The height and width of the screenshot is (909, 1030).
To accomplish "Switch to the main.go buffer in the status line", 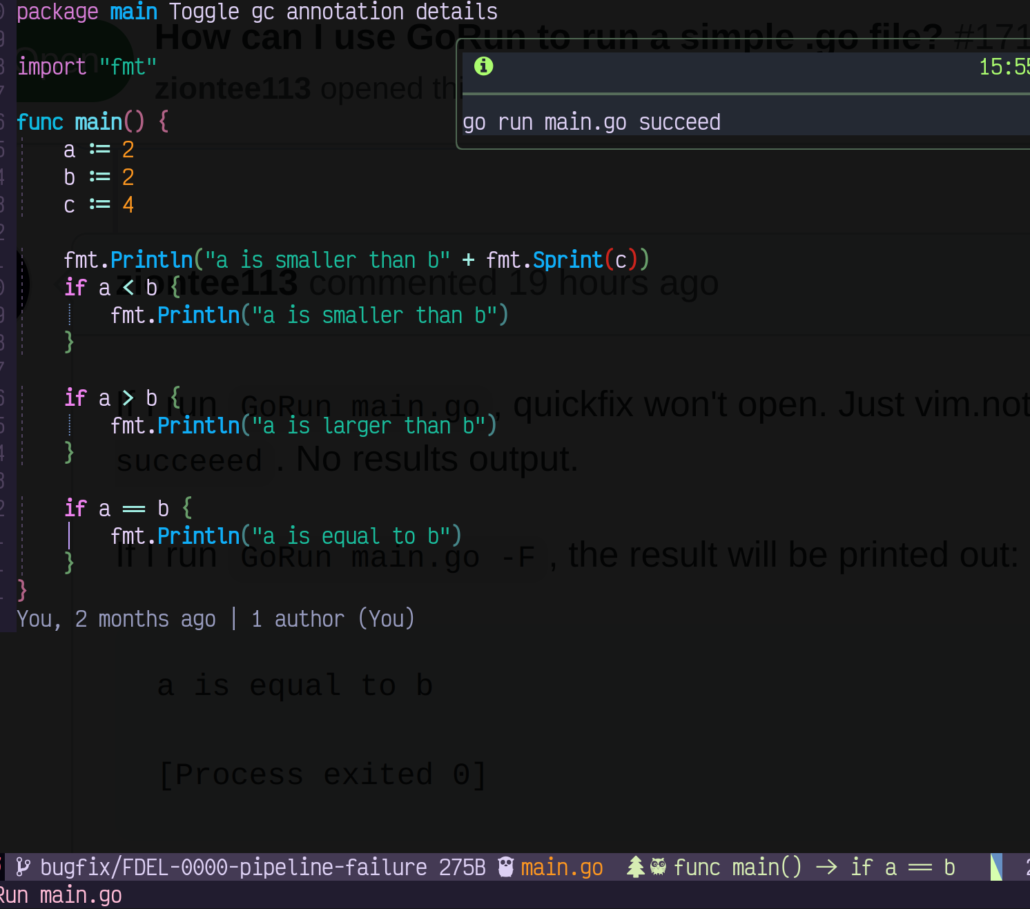I will [562, 867].
